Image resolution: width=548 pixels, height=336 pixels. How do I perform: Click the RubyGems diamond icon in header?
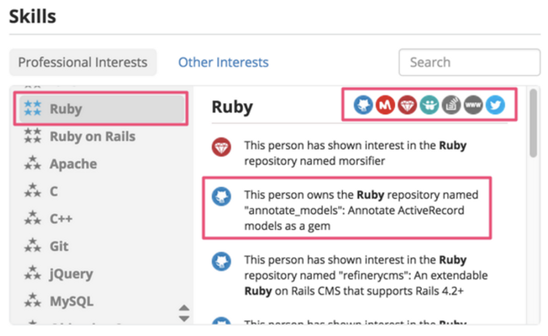(x=407, y=105)
